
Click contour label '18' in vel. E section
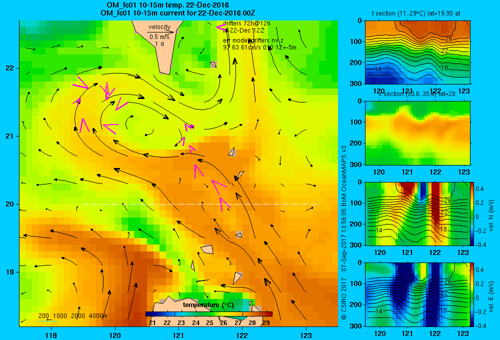pyautogui.click(x=443, y=310)
